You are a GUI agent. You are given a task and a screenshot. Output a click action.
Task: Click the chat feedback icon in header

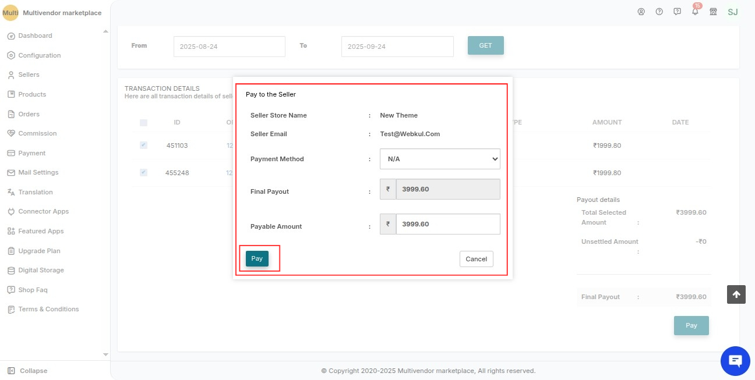(x=676, y=11)
